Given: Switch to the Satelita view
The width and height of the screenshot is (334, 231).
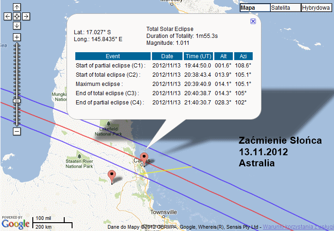Looking at the screenshot, I should coord(285,8).
